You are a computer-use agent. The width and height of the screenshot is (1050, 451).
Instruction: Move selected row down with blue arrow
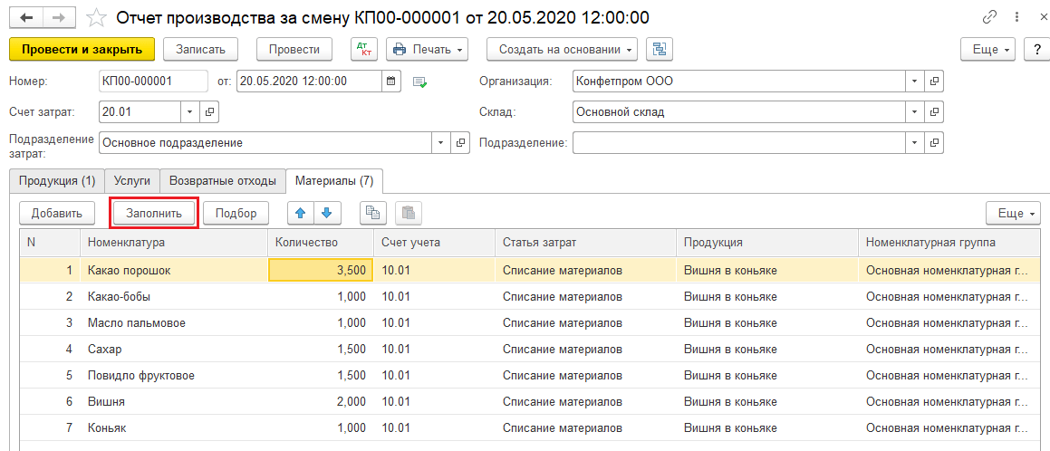click(327, 213)
